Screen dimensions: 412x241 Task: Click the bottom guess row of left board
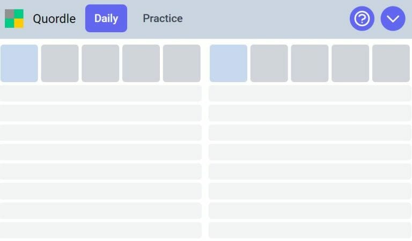(101, 230)
